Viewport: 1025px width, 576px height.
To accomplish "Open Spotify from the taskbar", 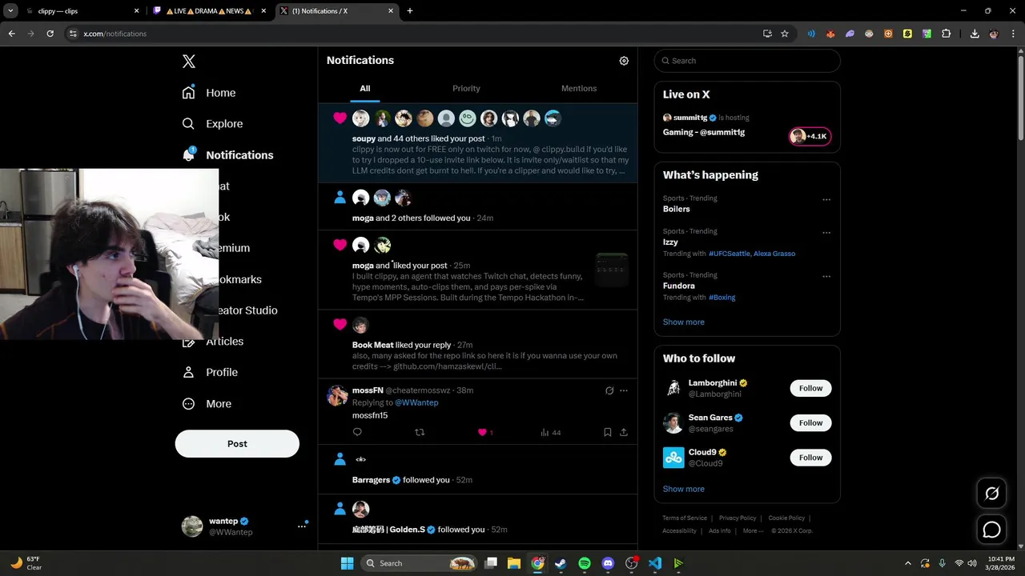I will point(585,563).
